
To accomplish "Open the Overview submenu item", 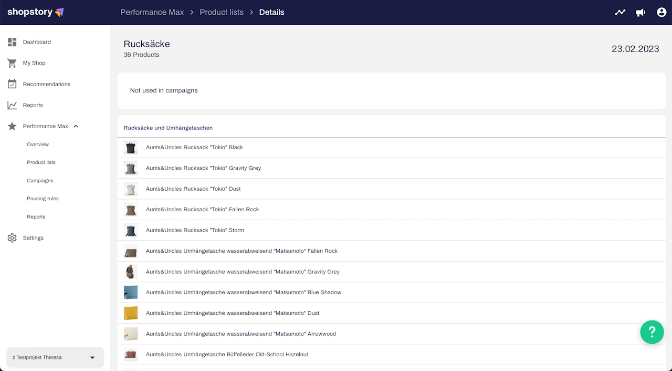I will 38,145.
